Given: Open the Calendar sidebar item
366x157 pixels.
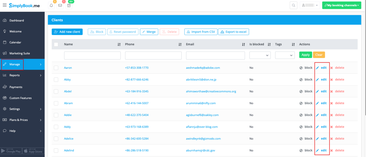Looking at the screenshot, I should [x=15, y=42].
